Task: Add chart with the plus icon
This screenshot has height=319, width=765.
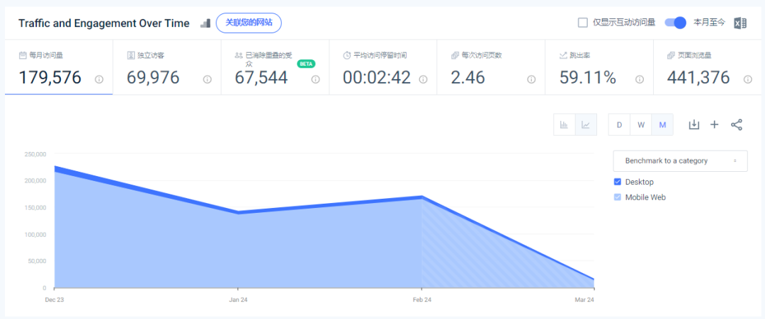Action: (714, 124)
